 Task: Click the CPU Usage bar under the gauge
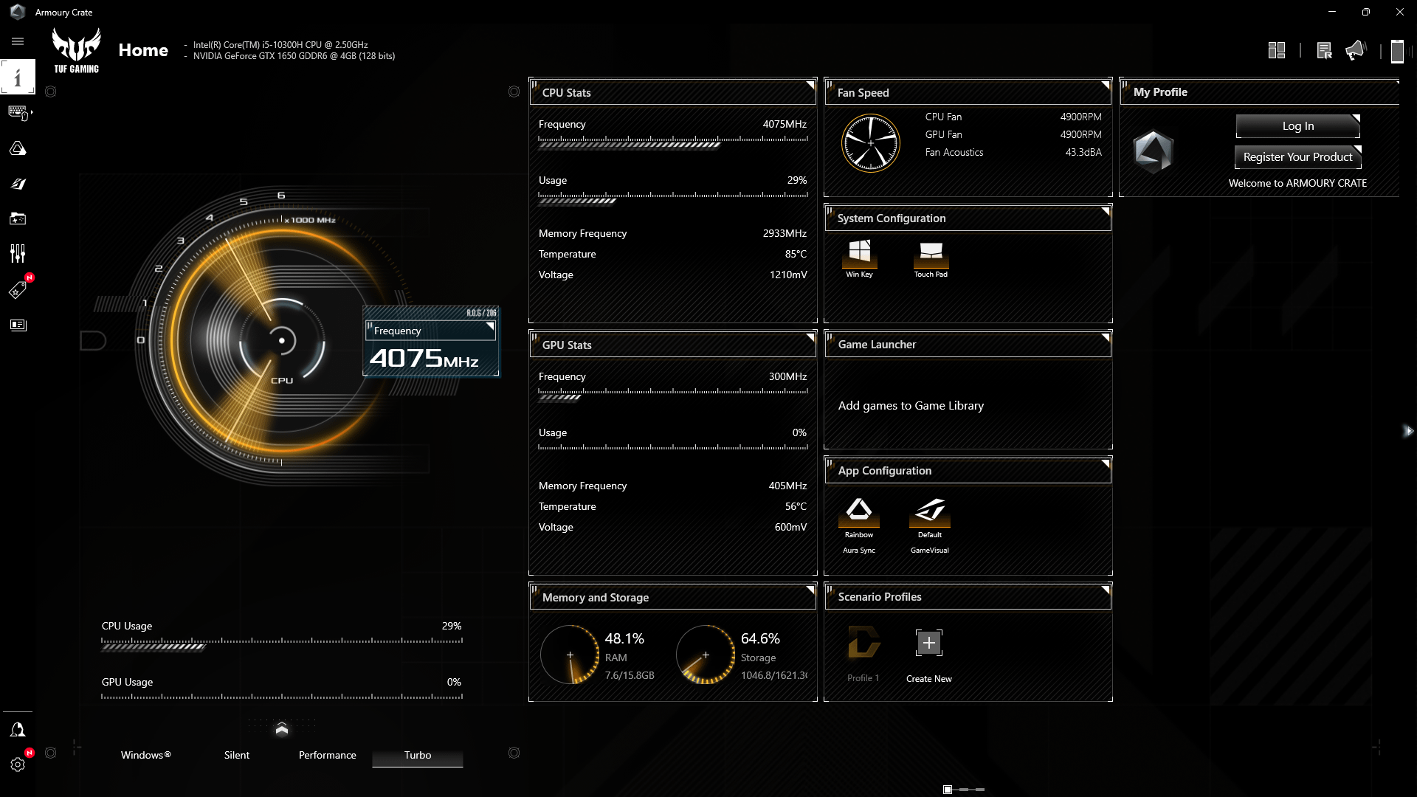pos(282,644)
